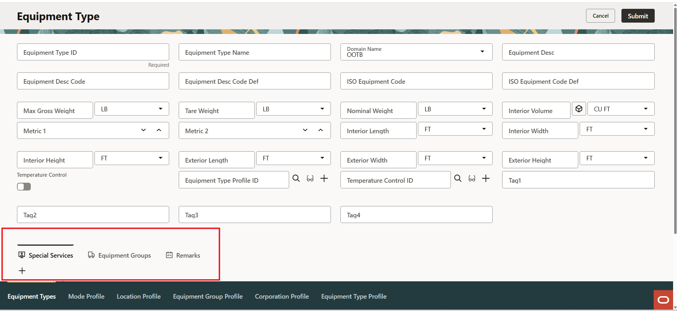Image resolution: width=677 pixels, height=311 pixels.
Task: Open the Interior Volume CU FT dropdown
Action: [x=621, y=109]
